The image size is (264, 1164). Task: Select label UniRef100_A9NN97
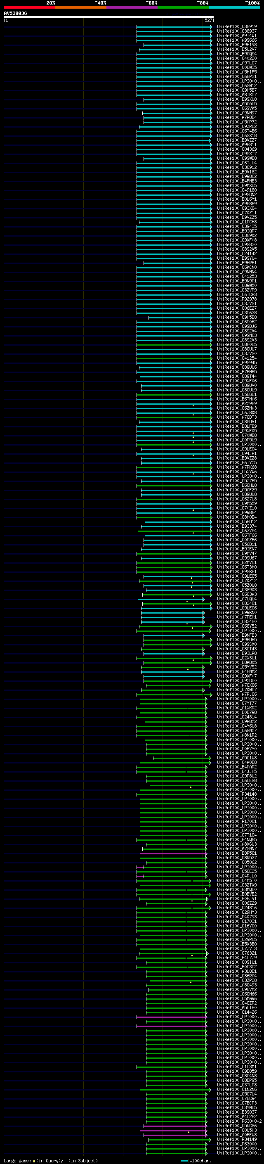coord(236,113)
